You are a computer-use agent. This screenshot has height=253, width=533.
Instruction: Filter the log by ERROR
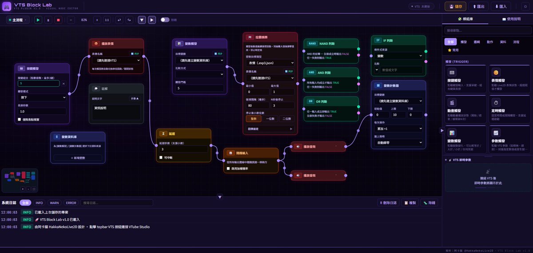pos(71,203)
